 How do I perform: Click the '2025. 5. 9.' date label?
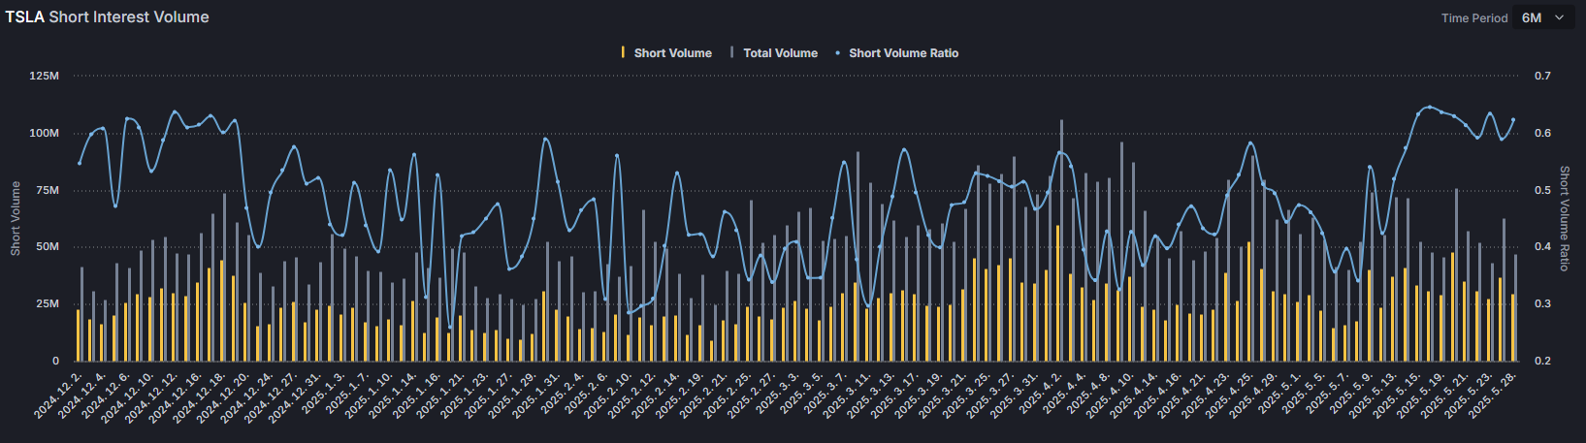click(x=1351, y=393)
